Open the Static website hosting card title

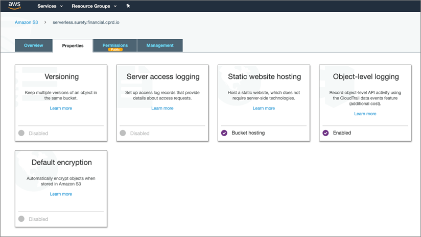point(265,76)
